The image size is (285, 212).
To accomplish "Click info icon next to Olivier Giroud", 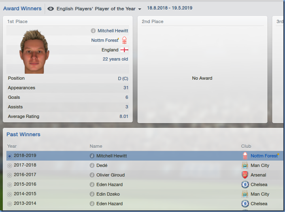I will pyautogui.click(x=92, y=175).
